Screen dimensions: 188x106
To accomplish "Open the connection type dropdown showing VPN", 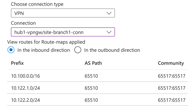I will [x=63, y=13].
